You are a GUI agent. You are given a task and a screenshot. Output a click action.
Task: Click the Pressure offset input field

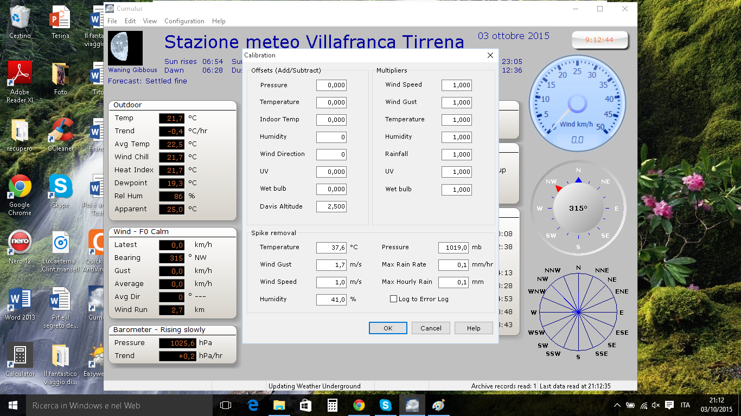pos(331,85)
